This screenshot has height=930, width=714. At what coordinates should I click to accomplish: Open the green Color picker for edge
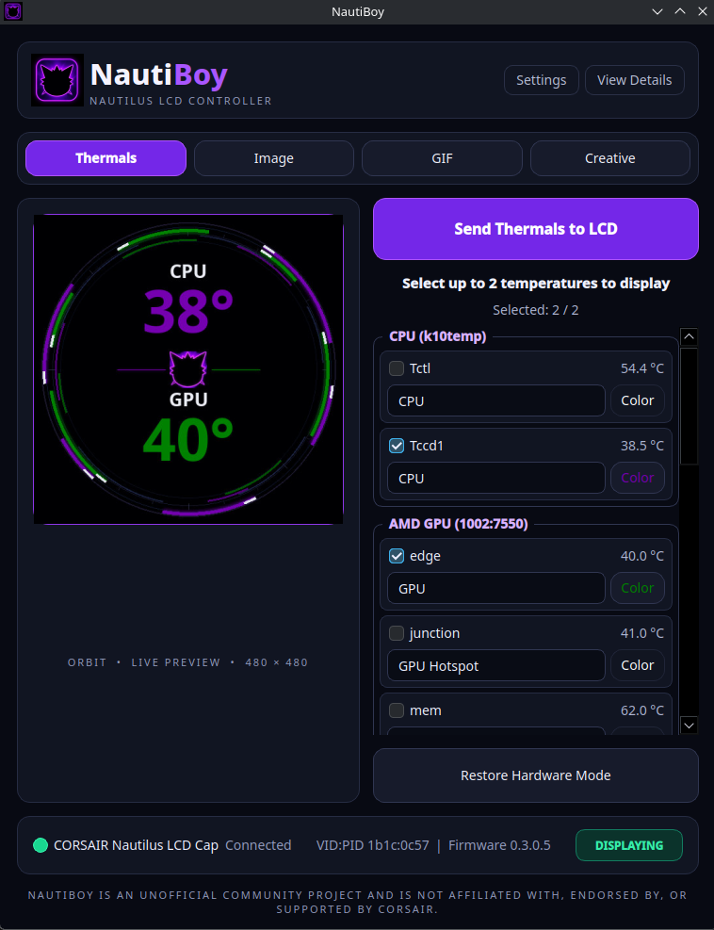[638, 588]
